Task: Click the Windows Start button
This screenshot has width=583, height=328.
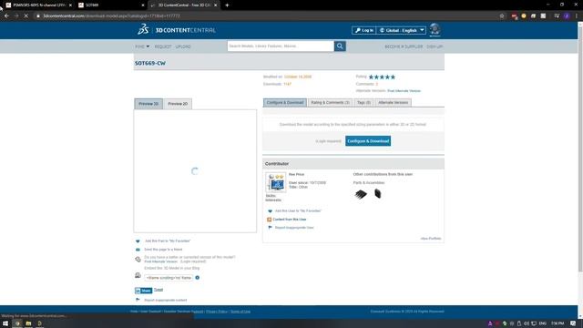Action: pos(5,323)
